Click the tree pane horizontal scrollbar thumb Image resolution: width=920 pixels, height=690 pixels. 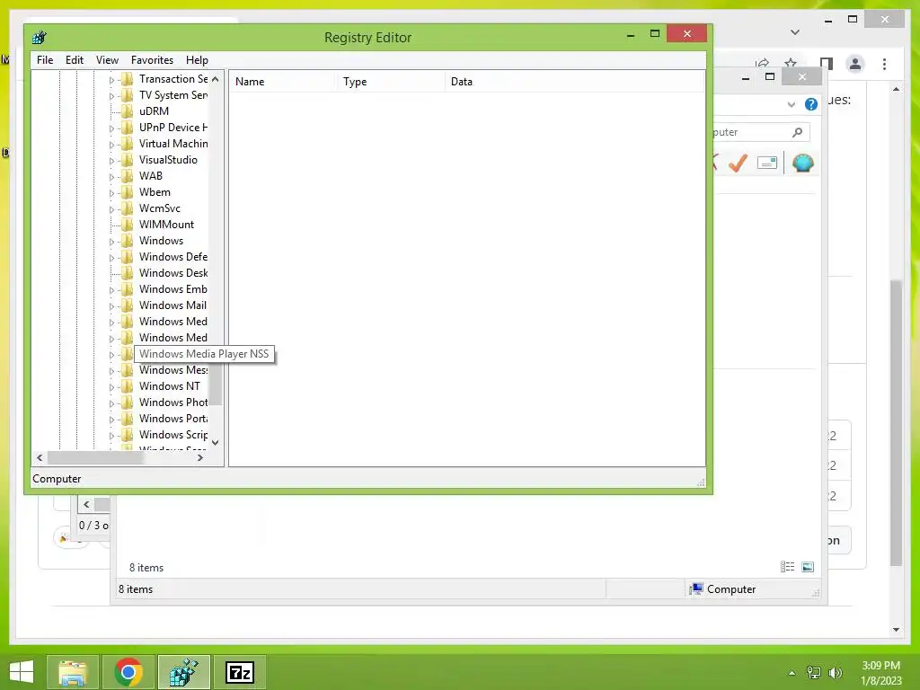click(95, 457)
